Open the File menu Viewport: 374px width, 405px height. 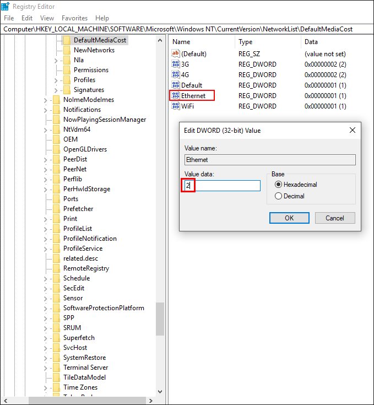pos(9,18)
